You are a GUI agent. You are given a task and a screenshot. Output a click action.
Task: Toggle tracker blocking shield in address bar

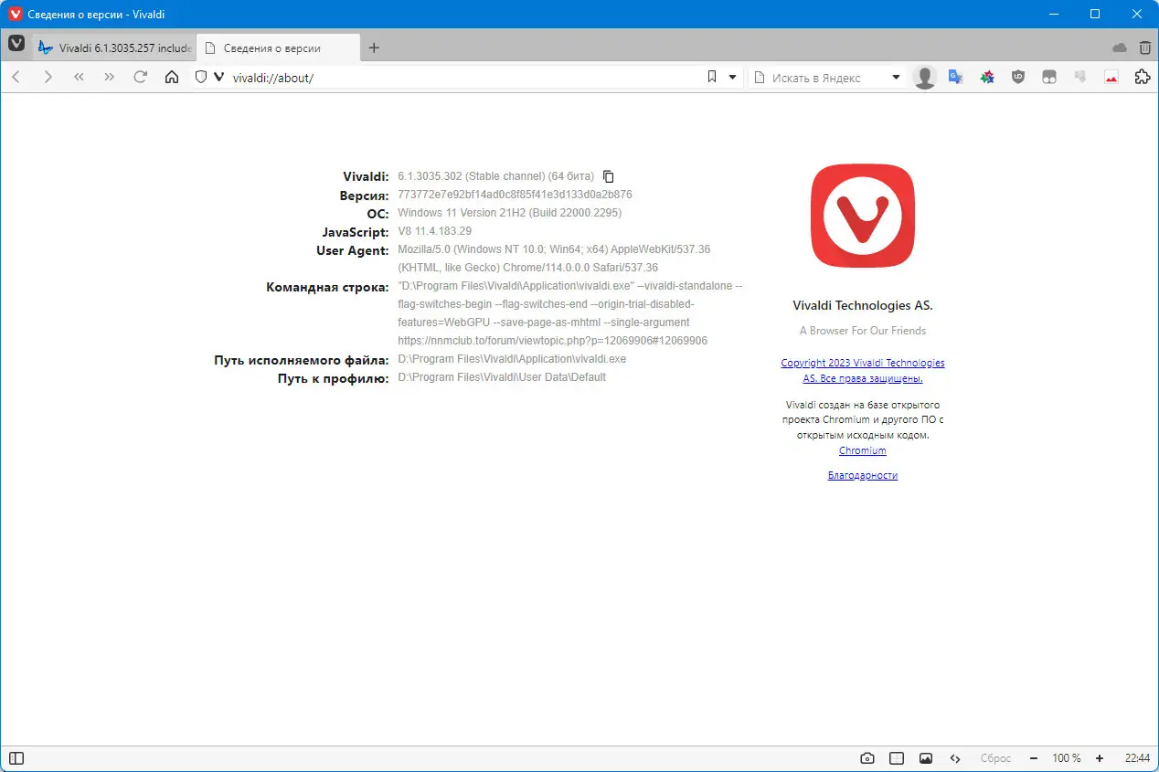tap(200, 77)
